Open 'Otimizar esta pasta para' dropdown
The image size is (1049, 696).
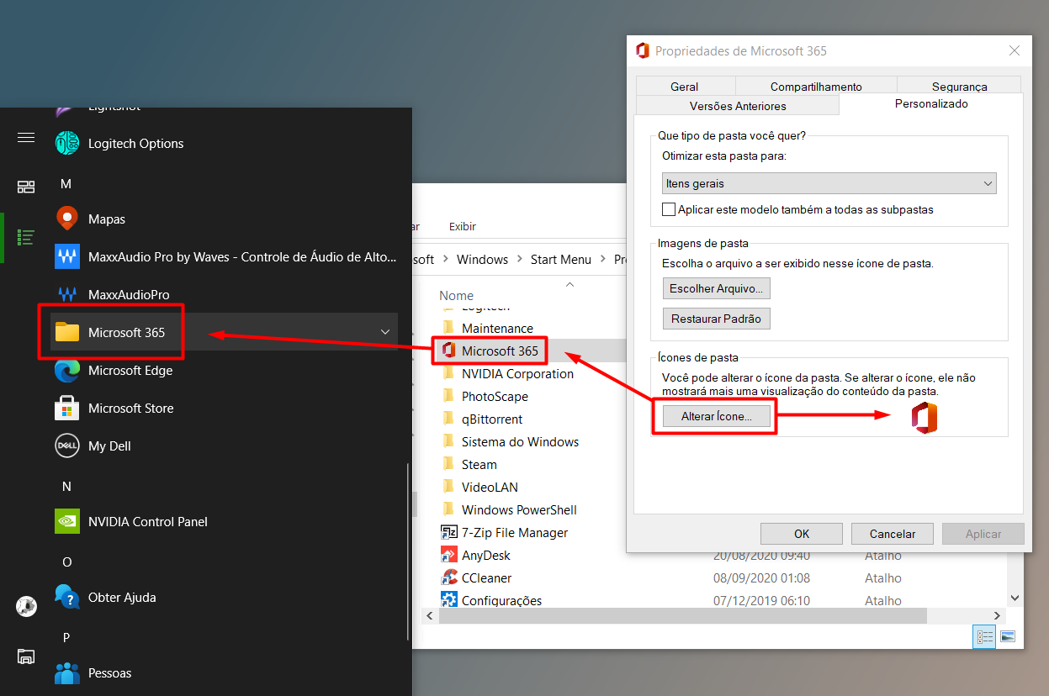pos(829,183)
